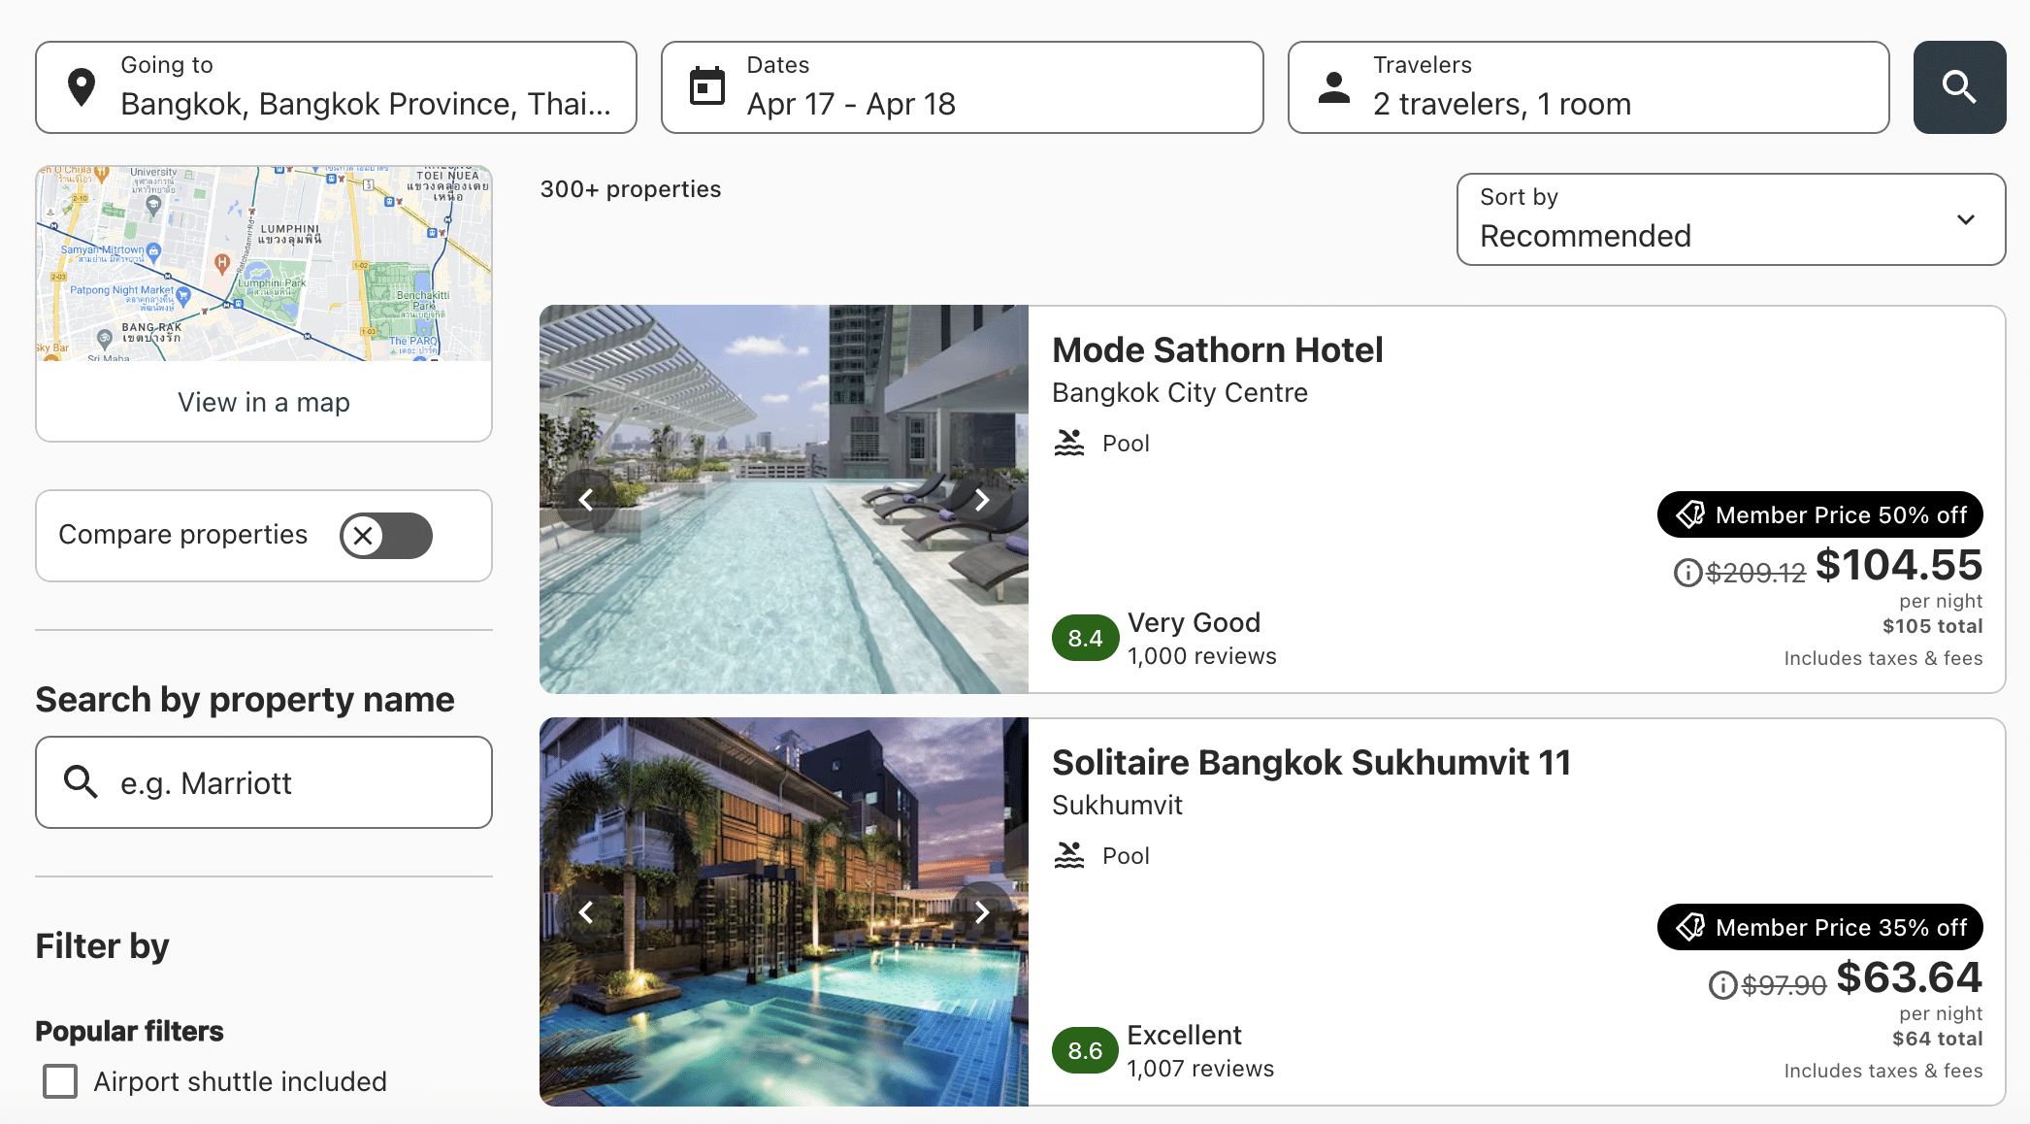Show next photo of Mode Sathorn Hotel
Image resolution: width=2030 pixels, height=1124 pixels.
point(981,500)
